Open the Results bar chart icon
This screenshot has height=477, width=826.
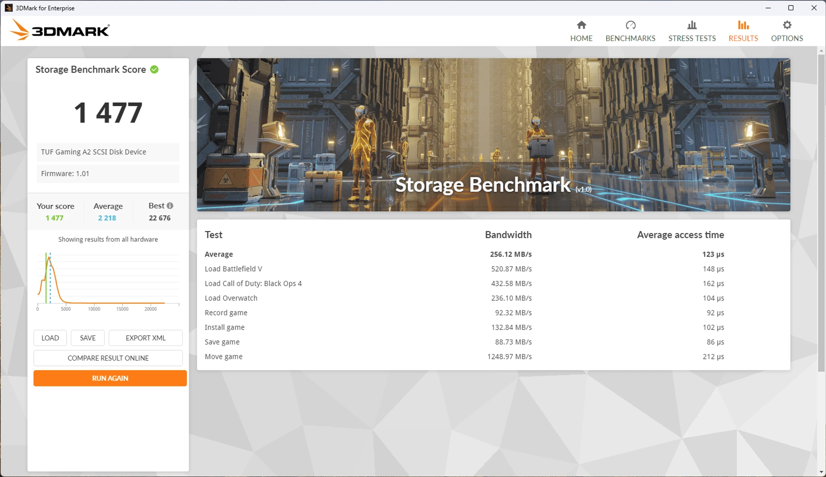coord(743,25)
